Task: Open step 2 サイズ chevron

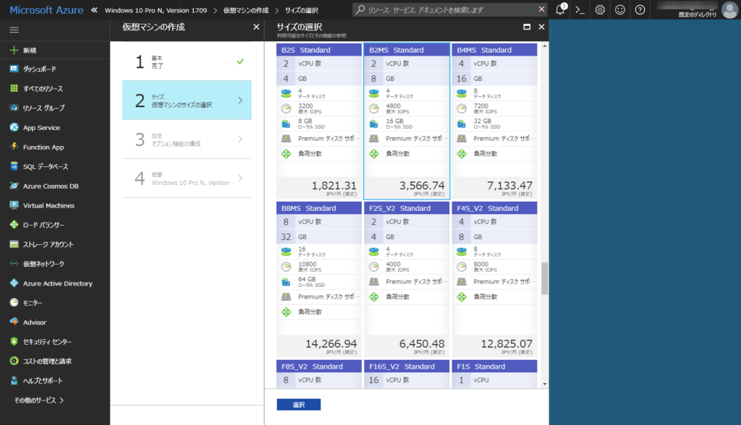Action: coord(240,100)
